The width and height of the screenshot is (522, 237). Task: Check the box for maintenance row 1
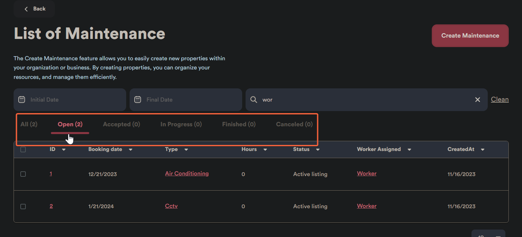pyautogui.click(x=23, y=174)
